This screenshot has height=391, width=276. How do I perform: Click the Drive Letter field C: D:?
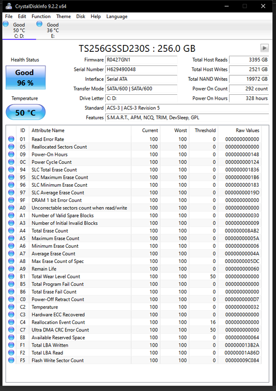point(141,98)
